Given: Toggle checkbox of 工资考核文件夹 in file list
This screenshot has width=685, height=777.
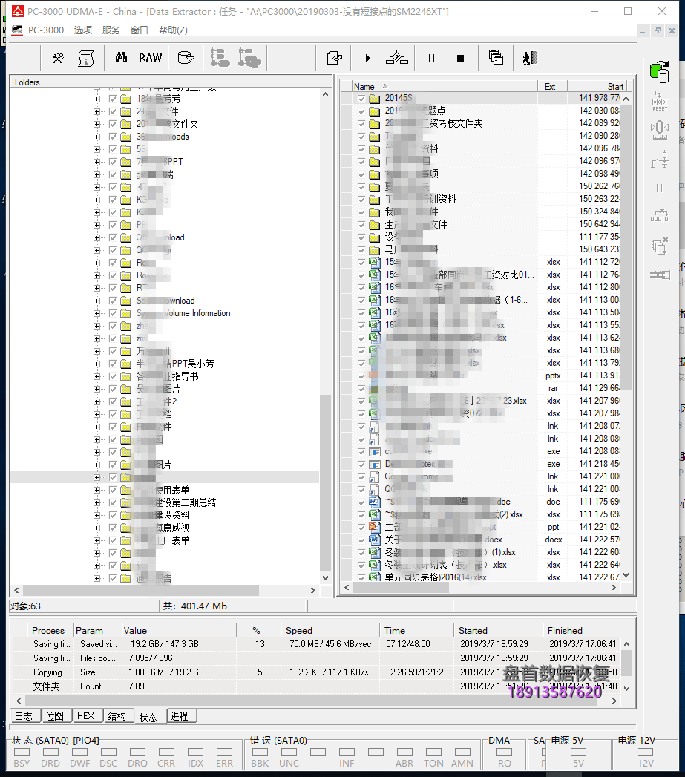Looking at the screenshot, I should 361,124.
